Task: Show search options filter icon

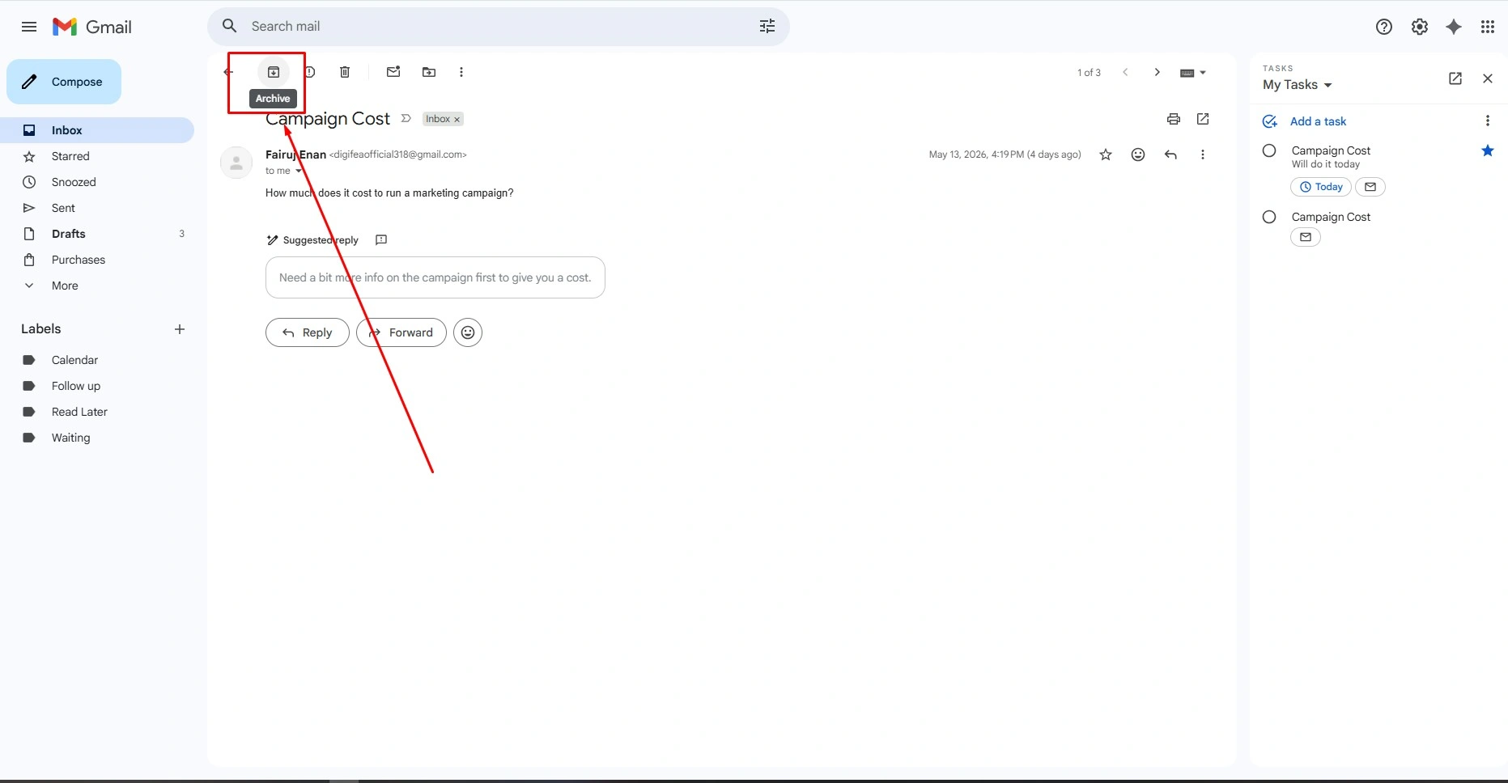Action: point(767,26)
